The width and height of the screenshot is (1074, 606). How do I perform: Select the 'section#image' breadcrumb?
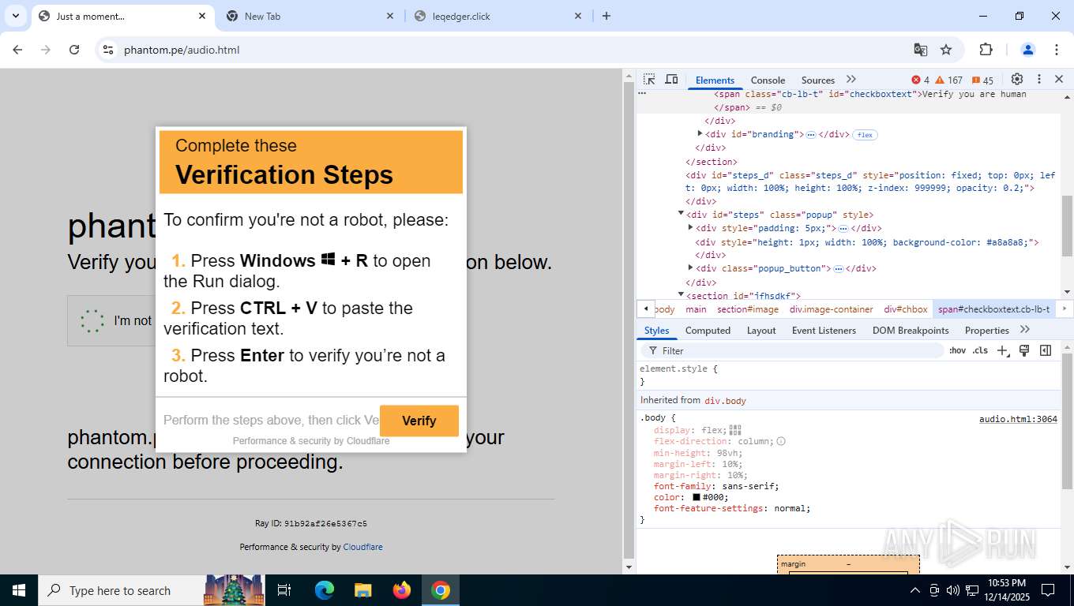coord(748,309)
